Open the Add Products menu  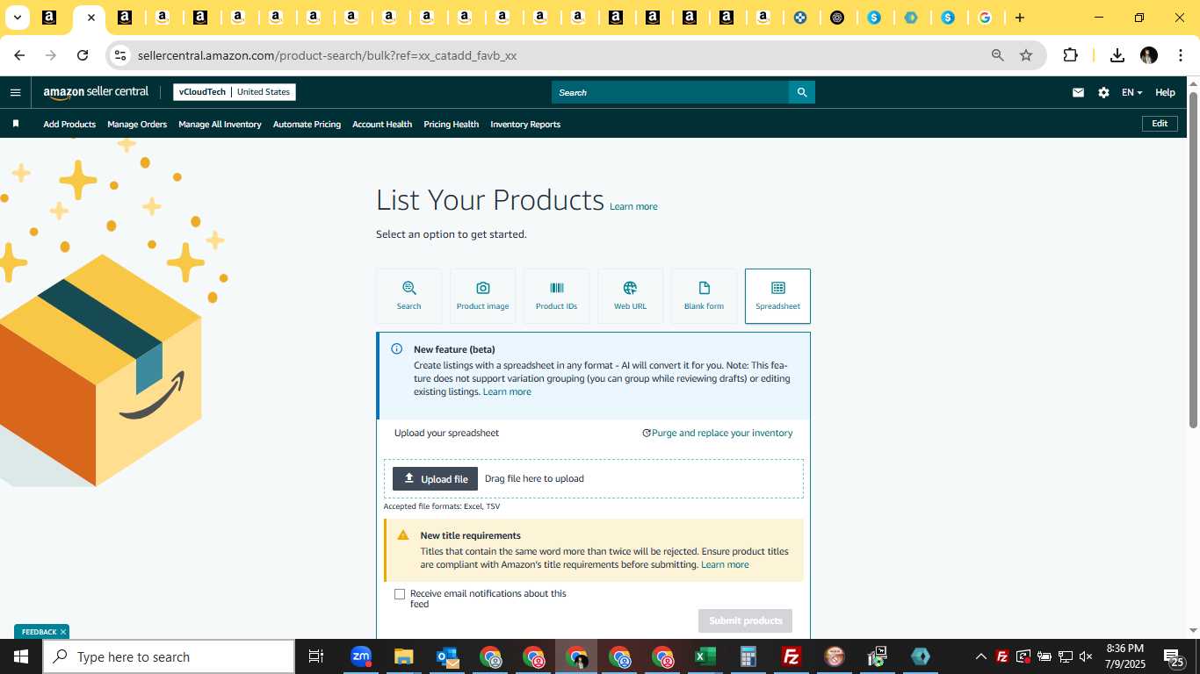coord(69,125)
